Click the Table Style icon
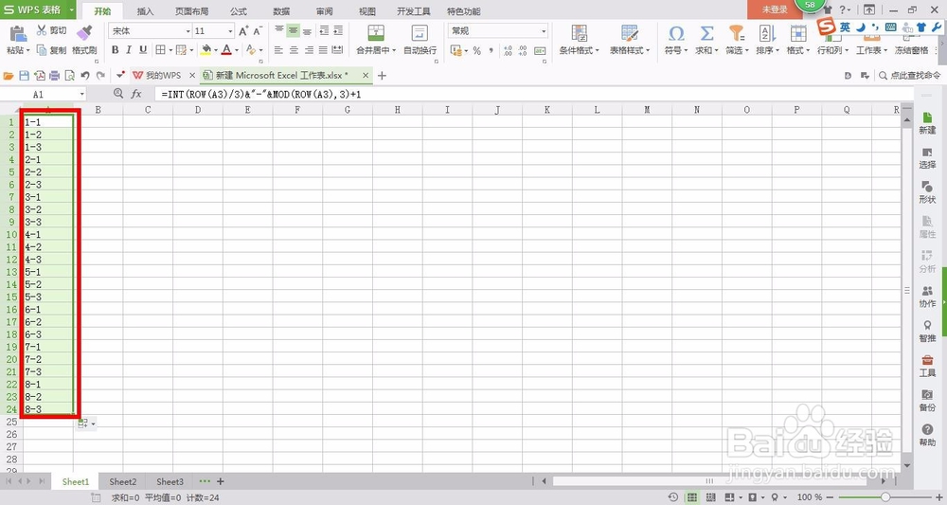 click(x=630, y=32)
